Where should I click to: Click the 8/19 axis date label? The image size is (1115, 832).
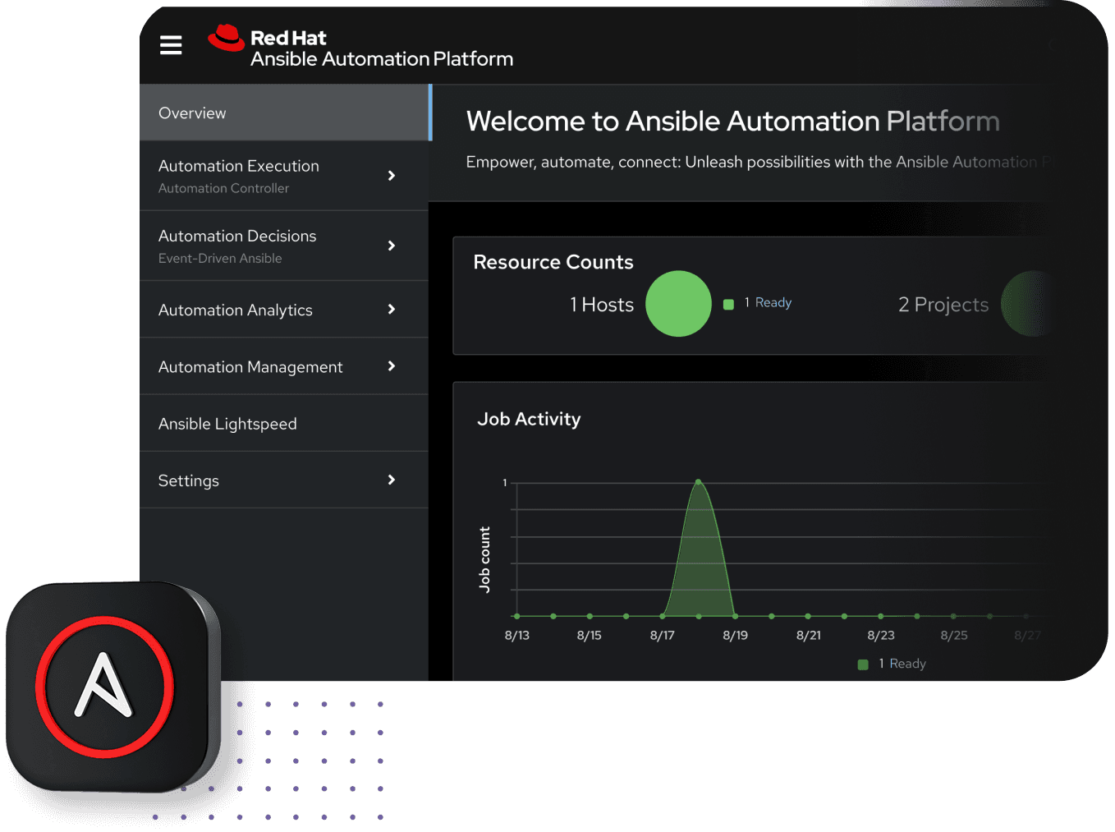pyautogui.click(x=736, y=635)
